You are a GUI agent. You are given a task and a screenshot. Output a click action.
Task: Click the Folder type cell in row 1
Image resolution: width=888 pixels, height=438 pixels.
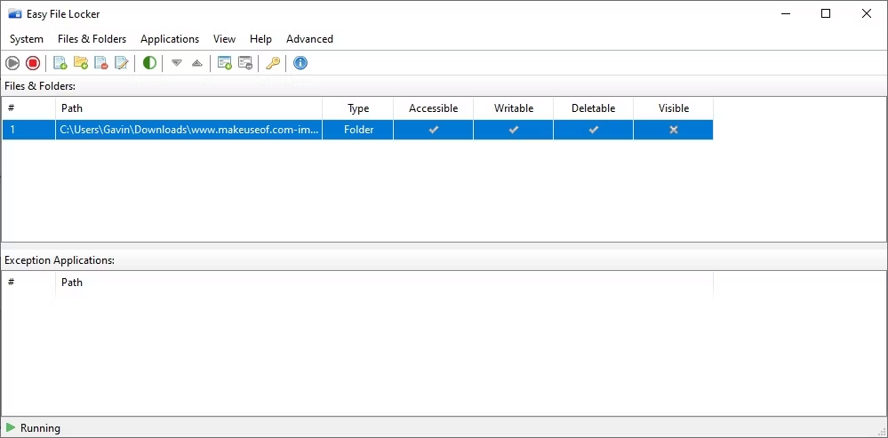point(358,130)
